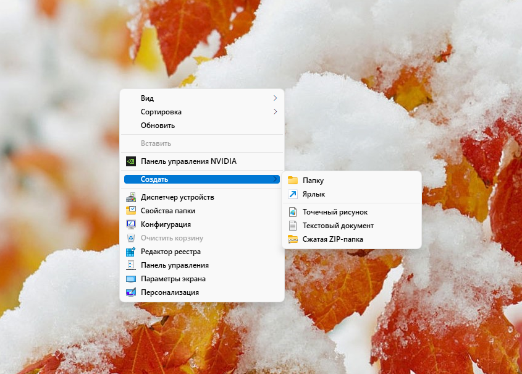The image size is (522, 374).
Task: Click the shortcut arrow icon next to Ярлык
Action: click(293, 194)
